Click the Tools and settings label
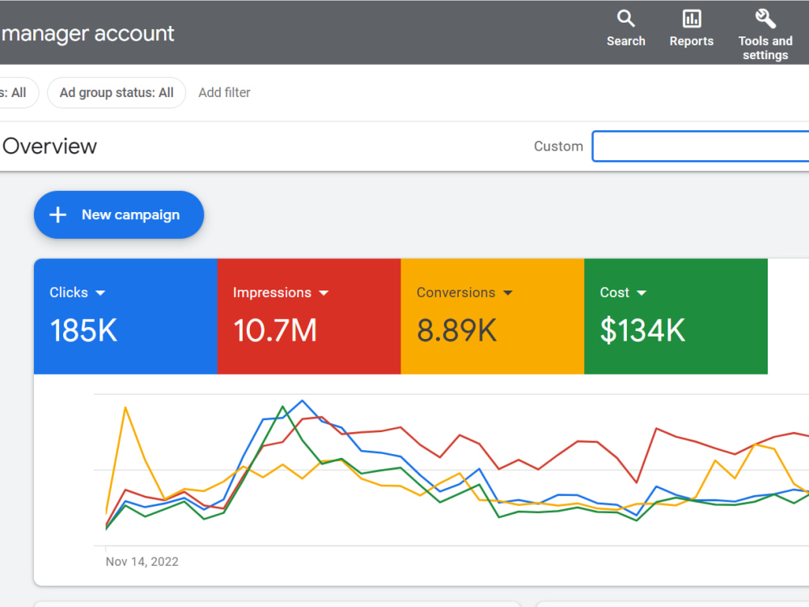 [765, 48]
